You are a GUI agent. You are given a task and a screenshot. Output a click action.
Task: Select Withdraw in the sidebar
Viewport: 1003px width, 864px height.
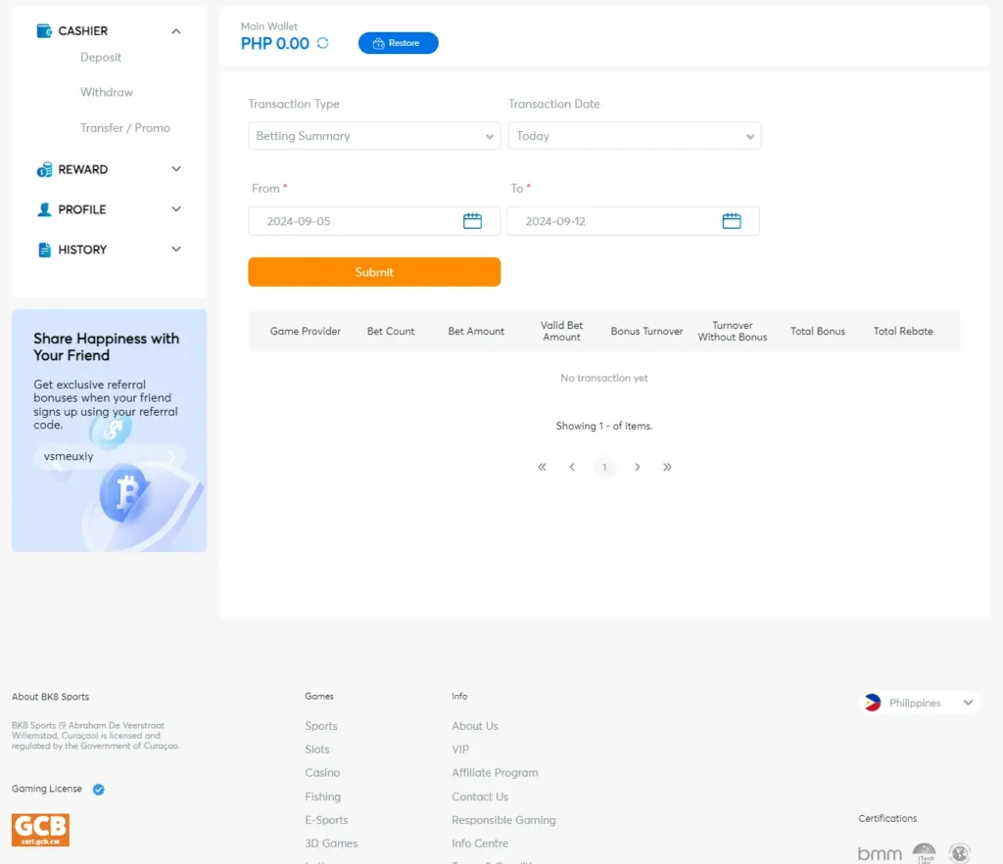[106, 92]
